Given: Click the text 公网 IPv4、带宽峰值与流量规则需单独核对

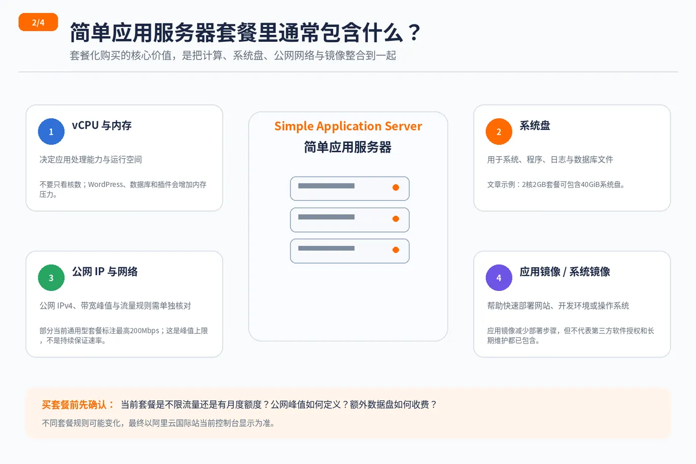Looking at the screenshot, I should (115, 306).
